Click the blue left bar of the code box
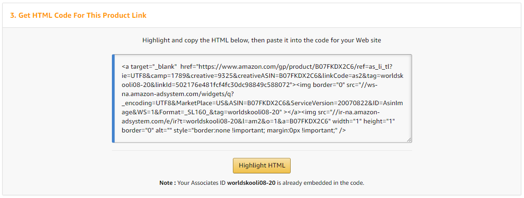Screen dimensions: 524x198 click(x=113, y=98)
